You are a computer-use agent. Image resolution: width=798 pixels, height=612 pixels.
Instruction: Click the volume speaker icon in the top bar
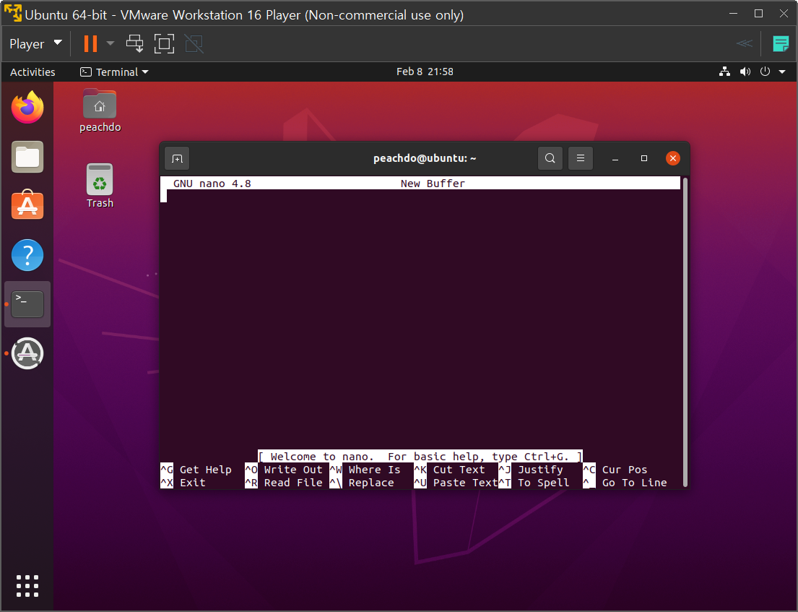click(745, 72)
